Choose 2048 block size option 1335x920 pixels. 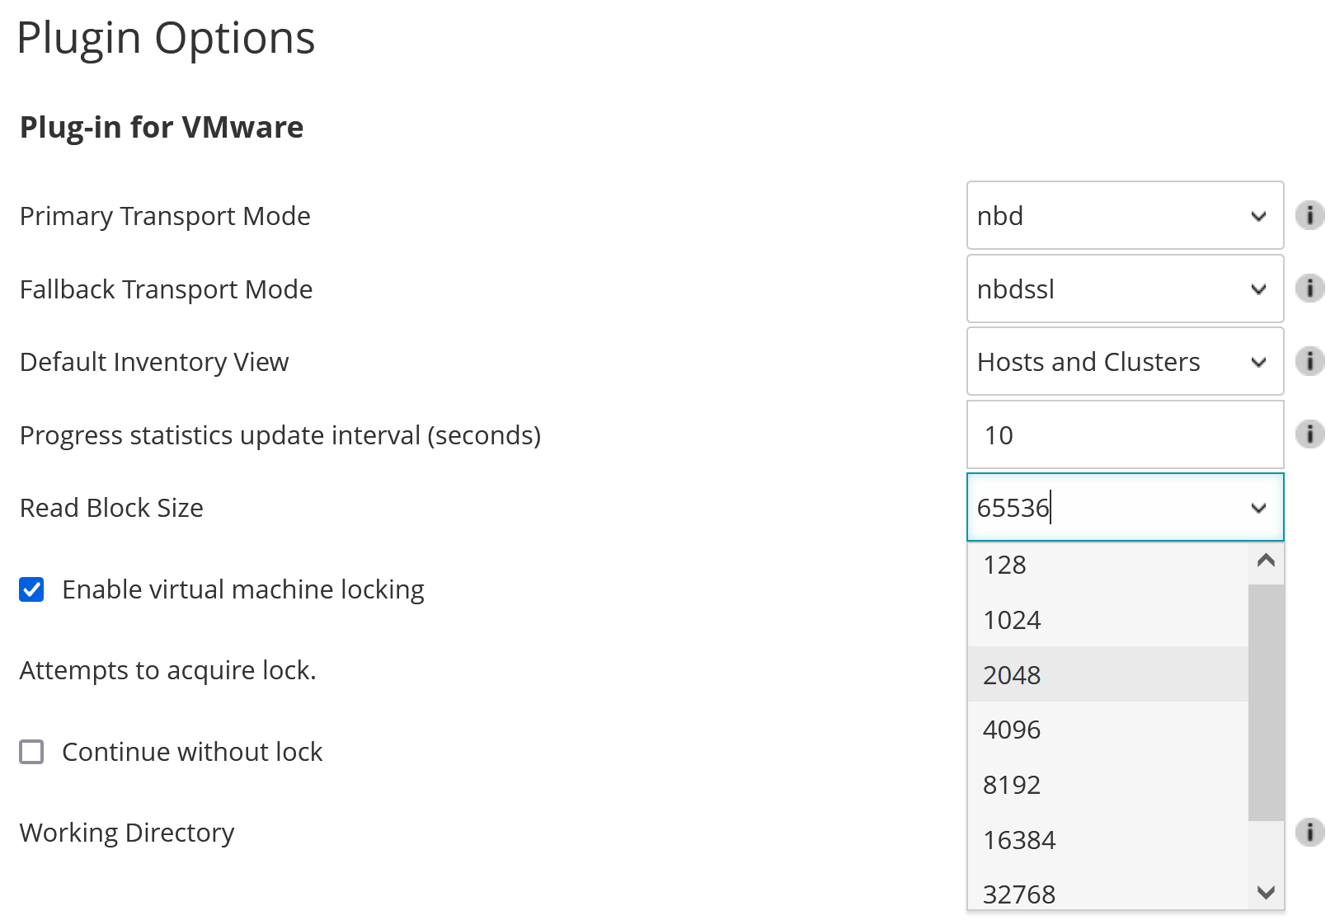[1108, 674]
